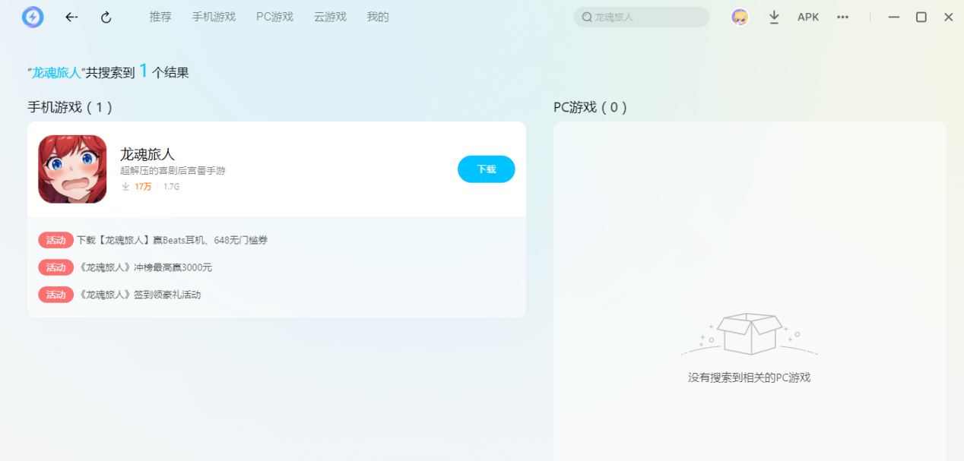Maximize the window
Image resolution: width=964 pixels, height=461 pixels.
pyautogui.click(x=921, y=17)
